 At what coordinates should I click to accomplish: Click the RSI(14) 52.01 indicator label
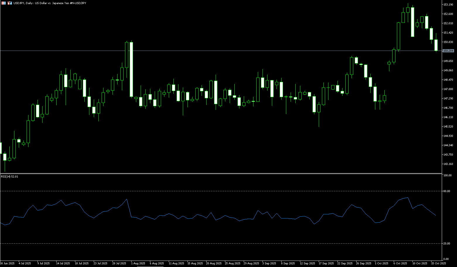point(9,177)
